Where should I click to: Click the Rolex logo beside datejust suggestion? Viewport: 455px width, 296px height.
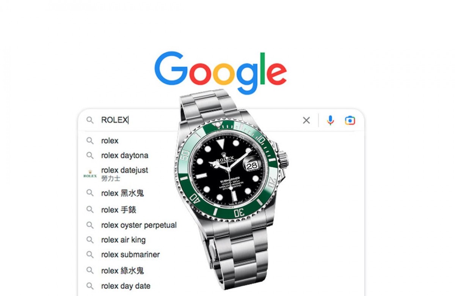(90, 174)
